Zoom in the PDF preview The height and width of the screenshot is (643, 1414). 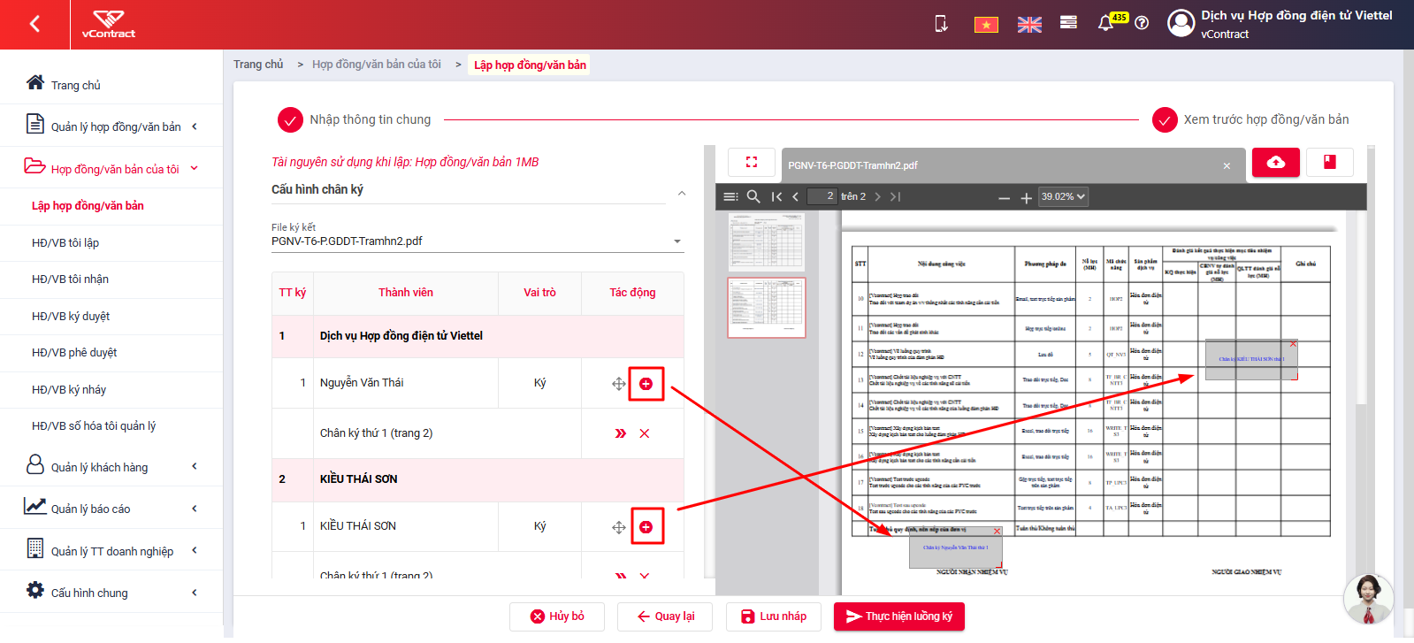pyautogui.click(x=1027, y=198)
